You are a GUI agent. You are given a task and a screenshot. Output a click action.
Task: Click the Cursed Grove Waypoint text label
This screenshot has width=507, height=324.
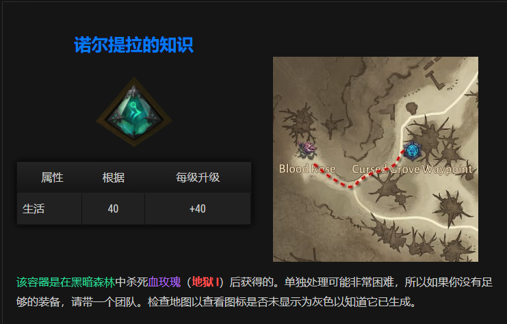click(413, 169)
